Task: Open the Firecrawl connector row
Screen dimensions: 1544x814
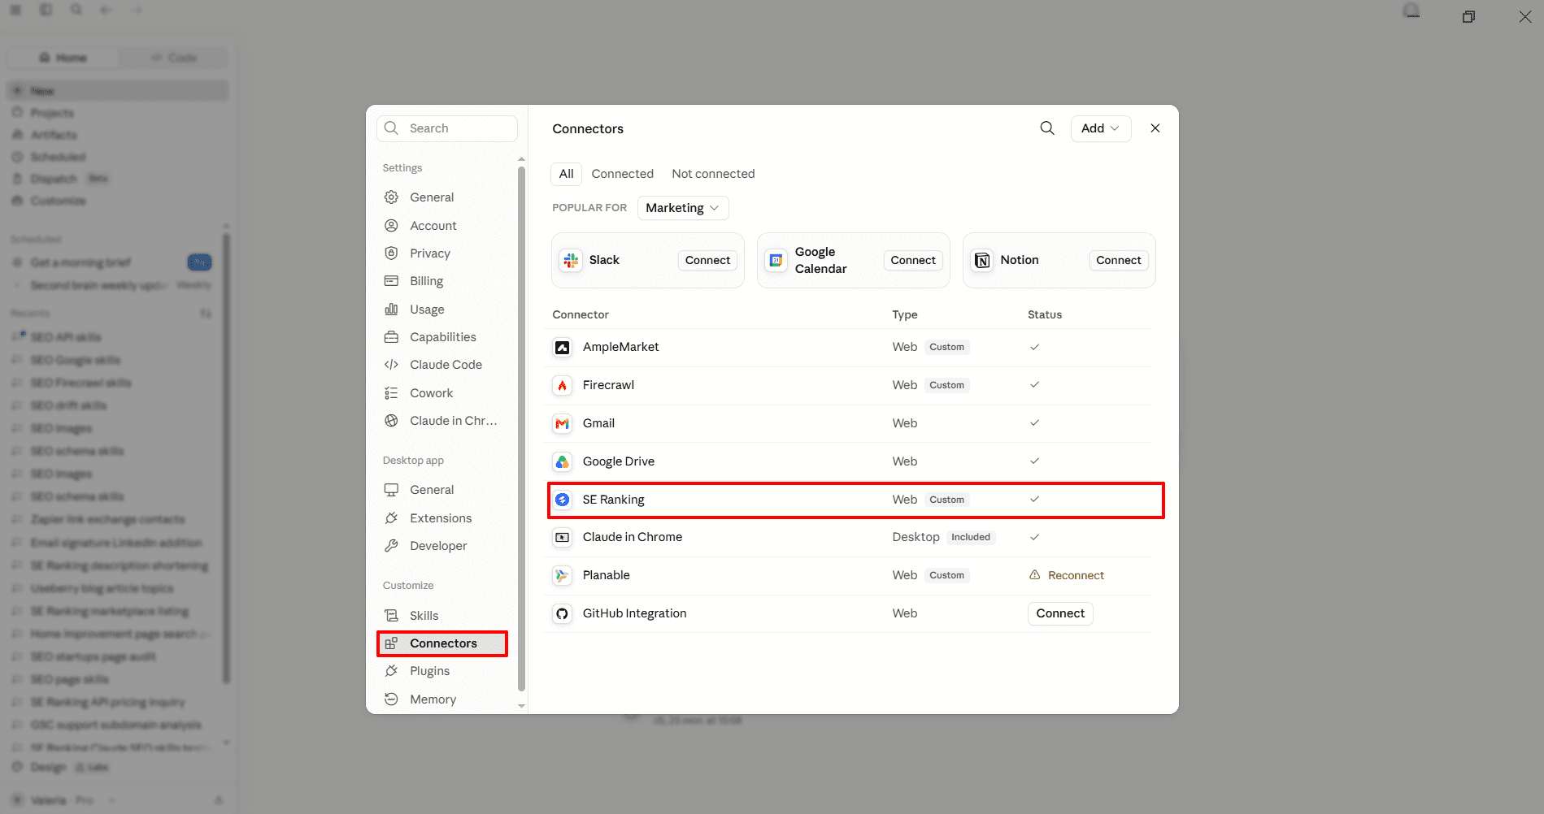Action: (x=848, y=385)
